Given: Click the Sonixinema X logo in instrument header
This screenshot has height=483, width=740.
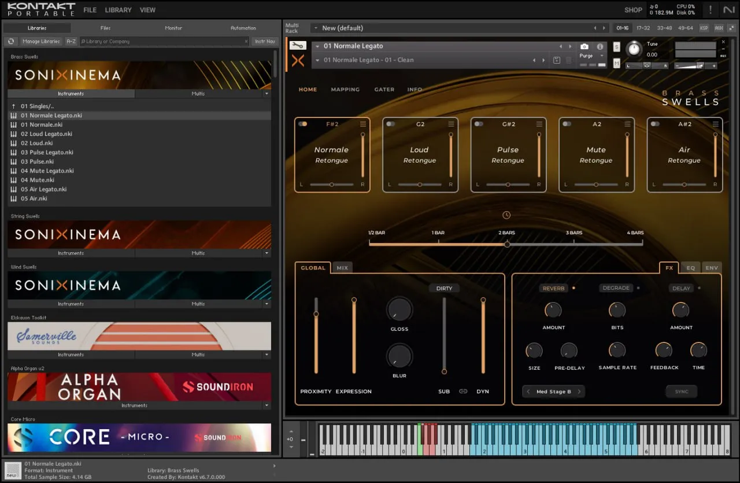Looking at the screenshot, I should click(298, 60).
